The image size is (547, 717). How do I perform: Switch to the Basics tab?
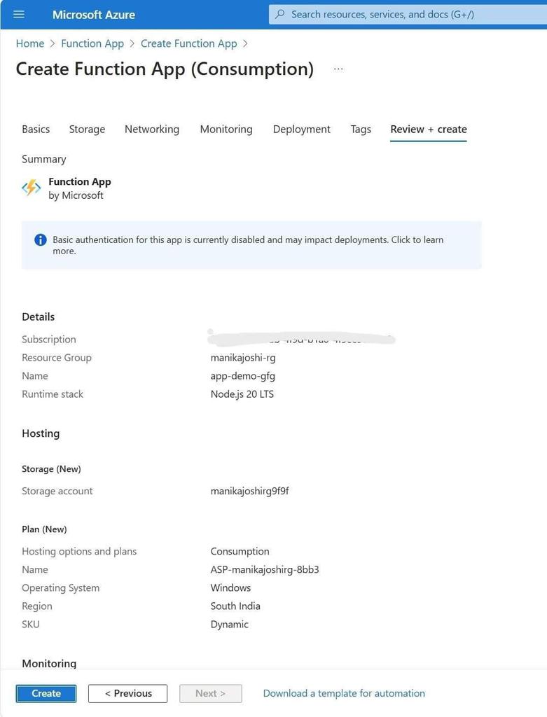[x=36, y=130]
